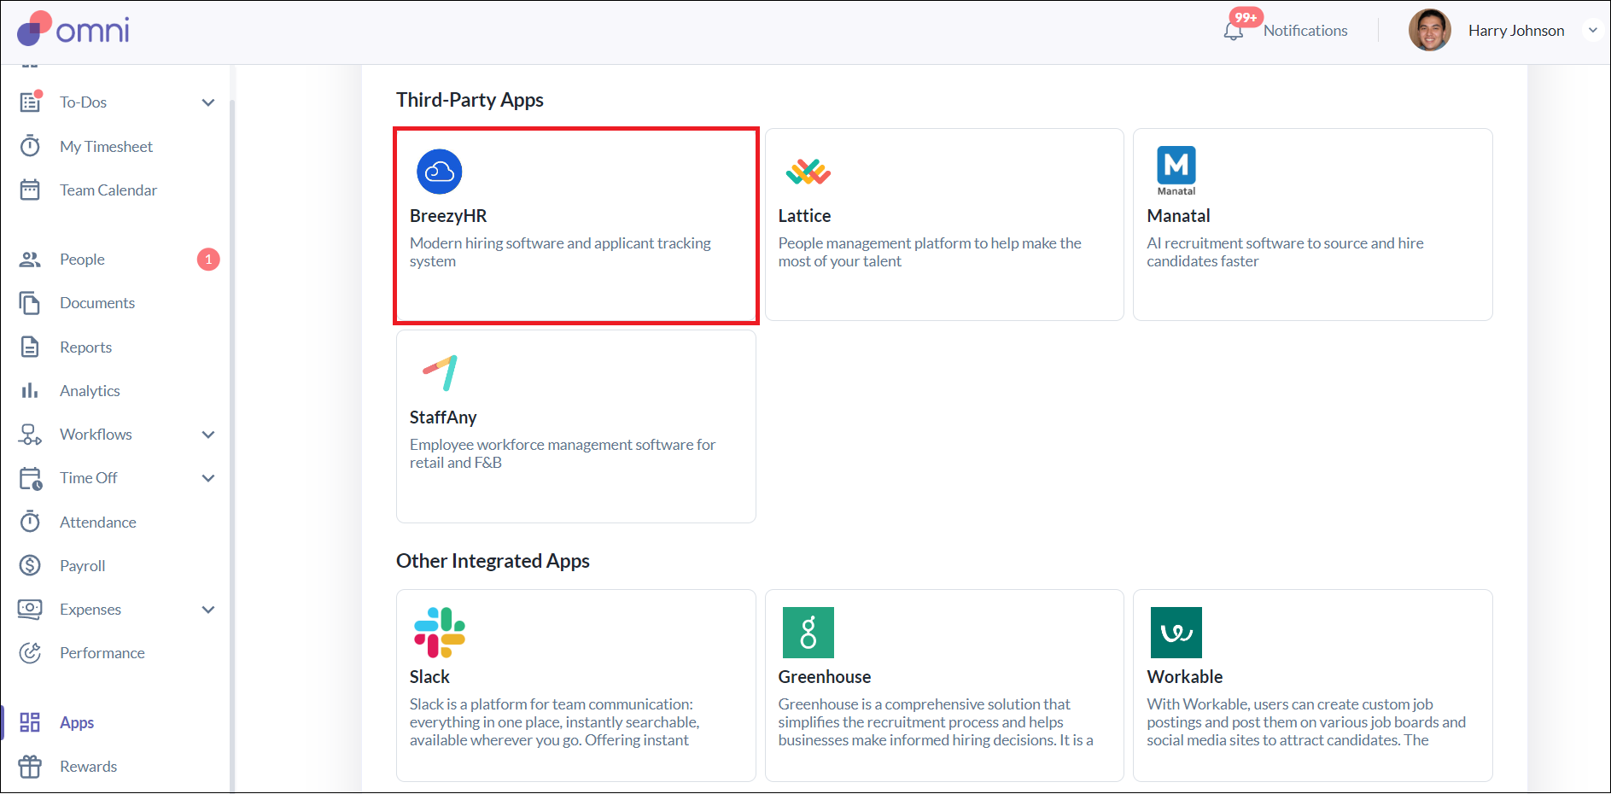The width and height of the screenshot is (1611, 794).
Task: Expand the Expenses chevron
Action: [x=208, y=610]
